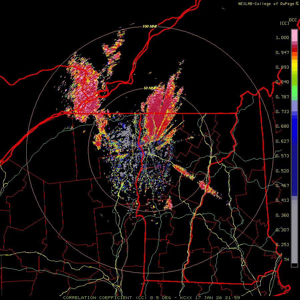
Task: Click the 0.253 scale value
Action: pyautogui.click(x=282, y=245)
